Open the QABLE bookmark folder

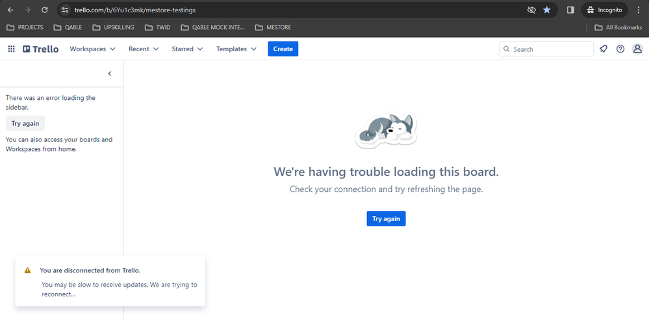point(68,27)
